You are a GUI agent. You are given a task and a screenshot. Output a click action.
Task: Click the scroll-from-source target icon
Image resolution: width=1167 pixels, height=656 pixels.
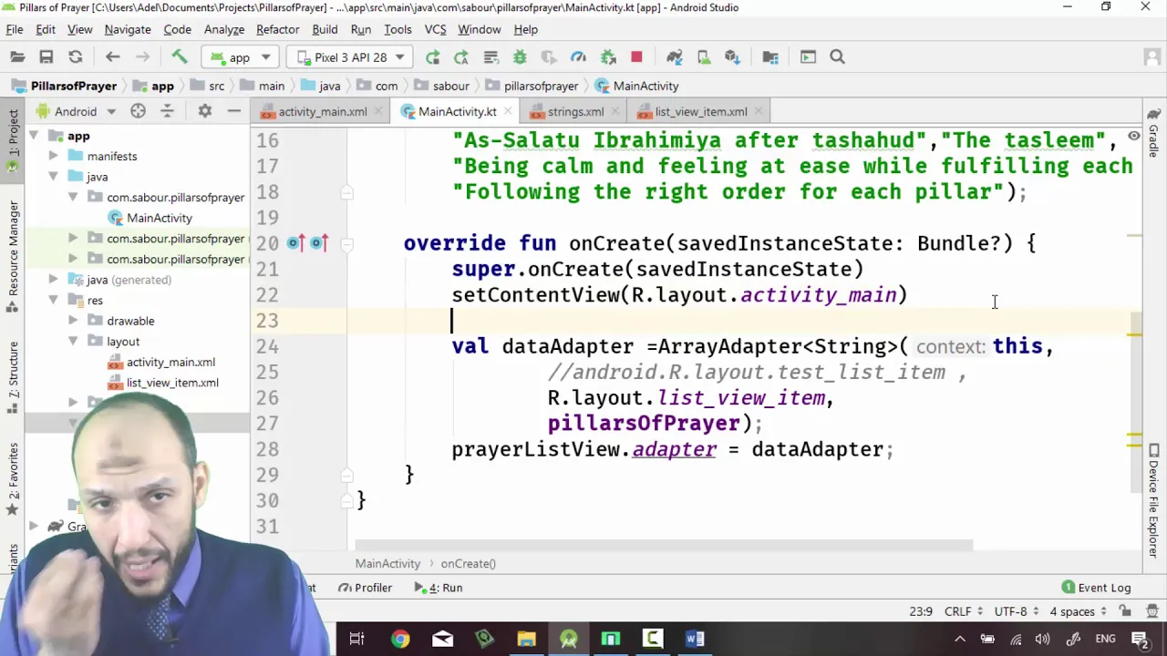(x=138, y=111)
